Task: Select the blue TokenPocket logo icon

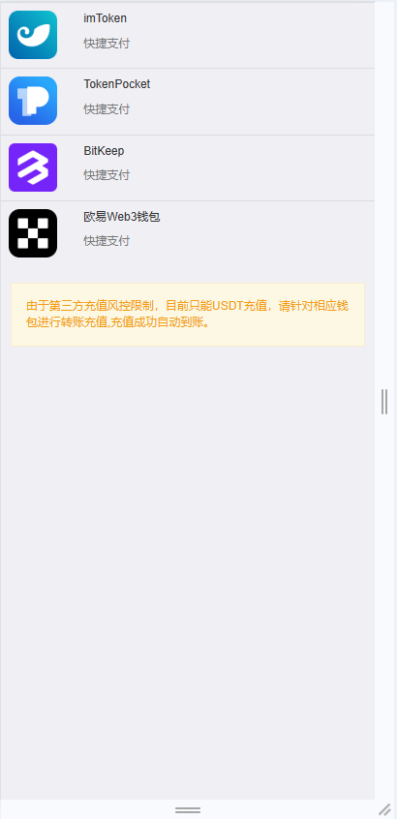Action: [x=33, y=101]
